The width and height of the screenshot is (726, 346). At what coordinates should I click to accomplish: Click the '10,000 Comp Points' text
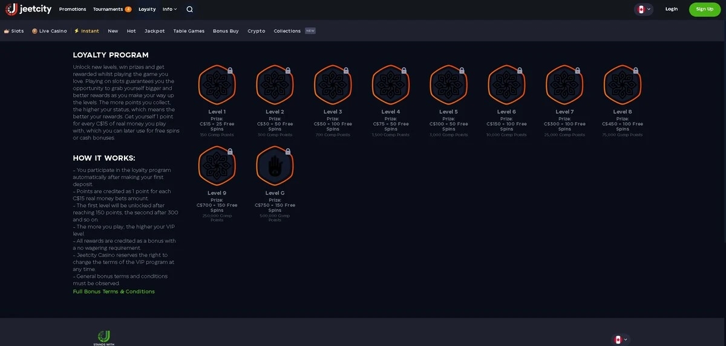point(506,135)
